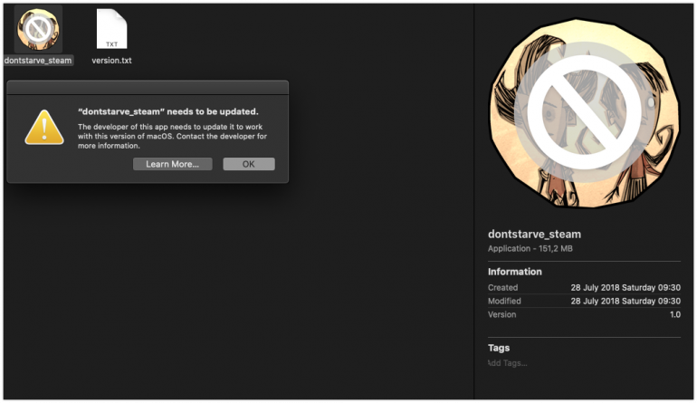
Task: Click the large dontstarve_steam preview image
Action: click(584, 113)
